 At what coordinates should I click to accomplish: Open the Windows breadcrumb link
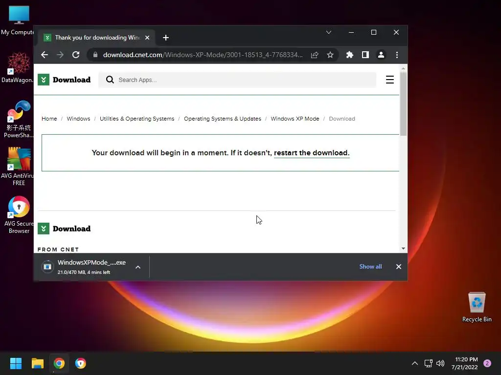point(78,119)
